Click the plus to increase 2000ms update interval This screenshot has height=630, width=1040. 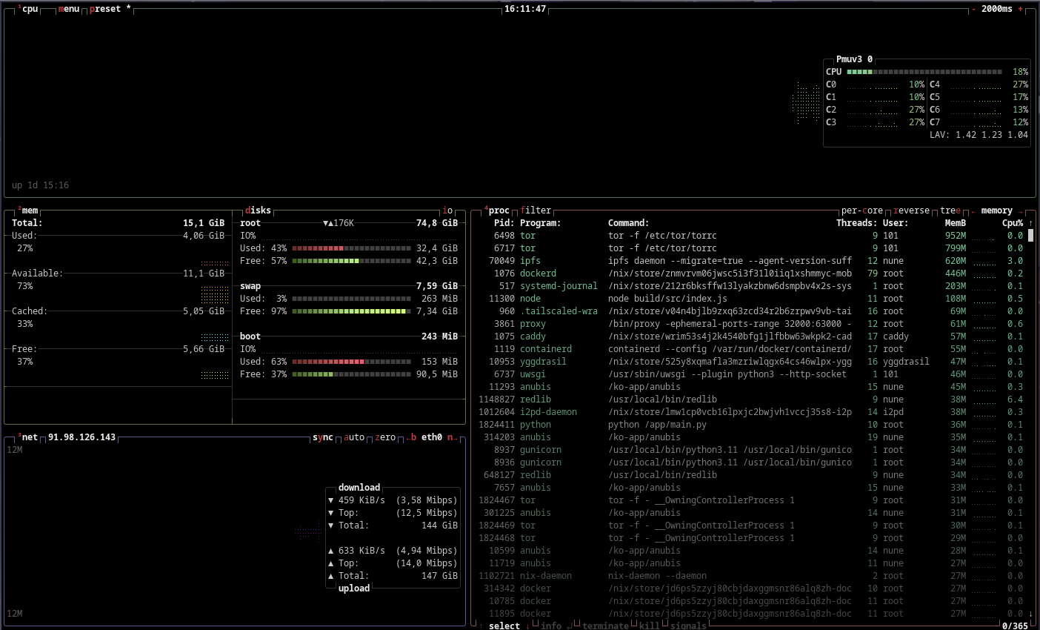[x=1020, y=9]
